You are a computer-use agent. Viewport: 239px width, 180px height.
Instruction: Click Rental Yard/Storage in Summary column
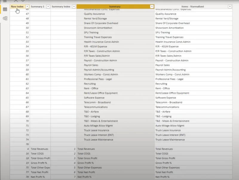click(x=95, y=19)
